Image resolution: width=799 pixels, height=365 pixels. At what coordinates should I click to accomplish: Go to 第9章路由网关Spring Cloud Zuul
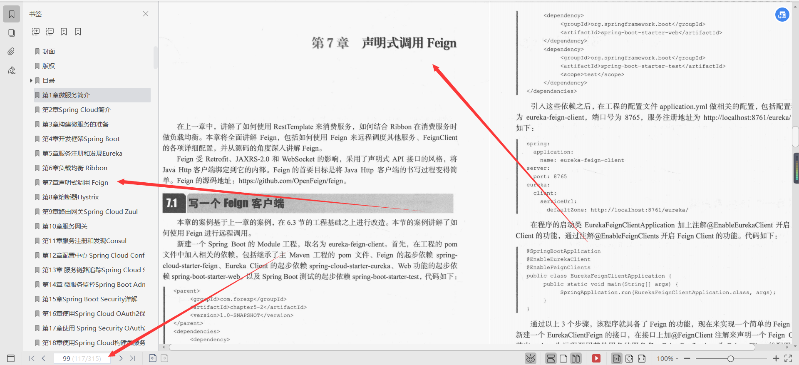pos(90,211)
